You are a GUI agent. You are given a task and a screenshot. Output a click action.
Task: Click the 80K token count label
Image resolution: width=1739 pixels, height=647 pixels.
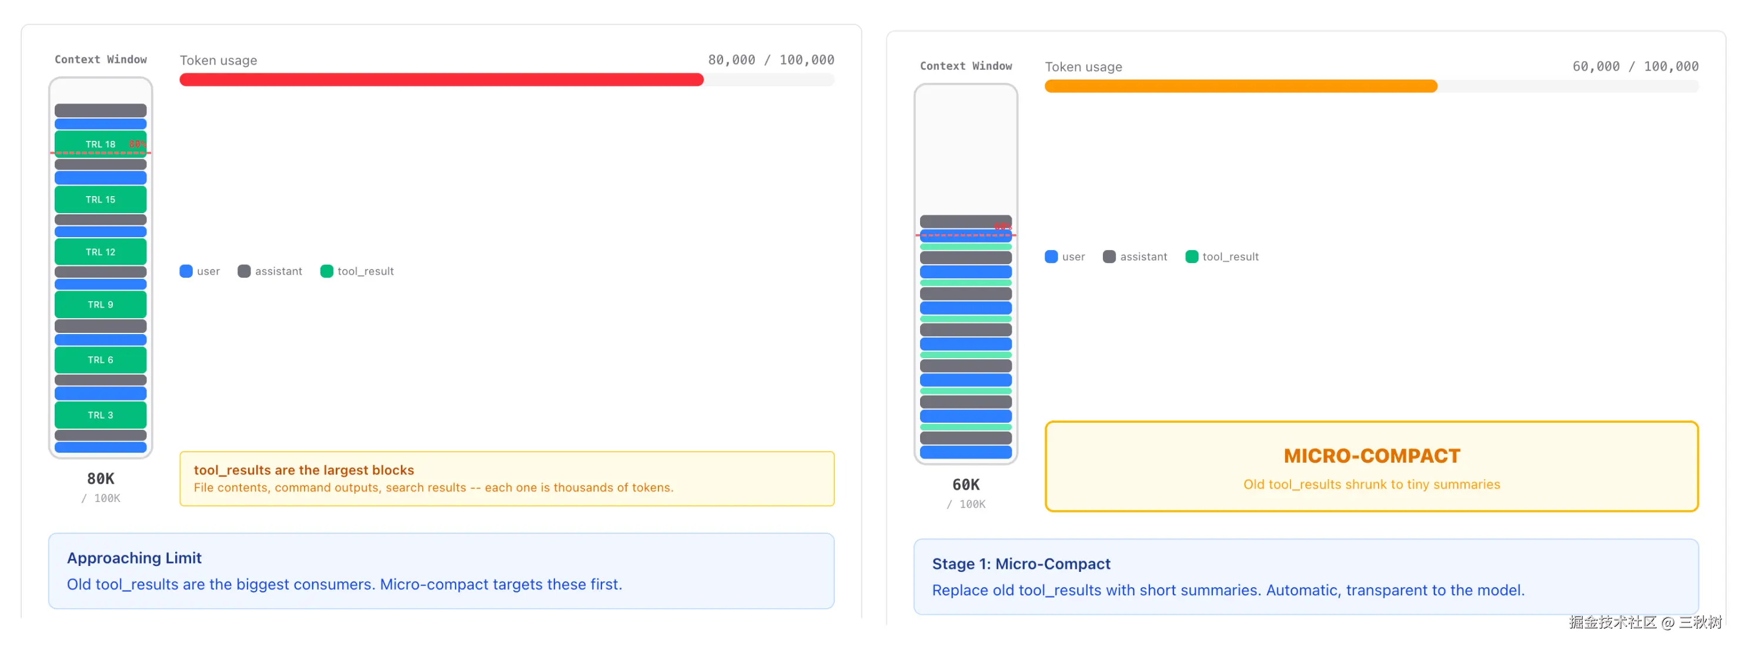coord(100,478)
